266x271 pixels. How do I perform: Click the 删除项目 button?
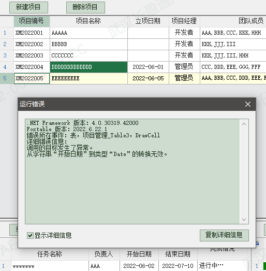(x=85, y=7)
